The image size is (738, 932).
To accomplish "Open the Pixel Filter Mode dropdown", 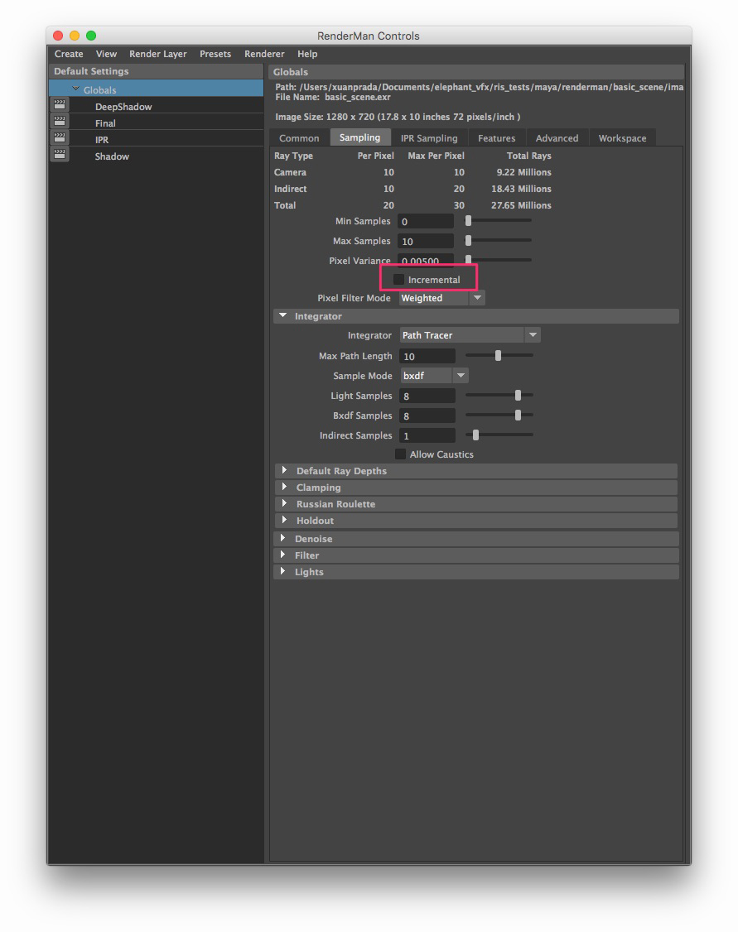I will click(441, 298).
